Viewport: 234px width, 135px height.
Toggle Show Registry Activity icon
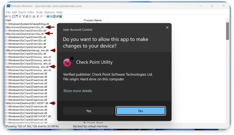(x=48, y=16)
